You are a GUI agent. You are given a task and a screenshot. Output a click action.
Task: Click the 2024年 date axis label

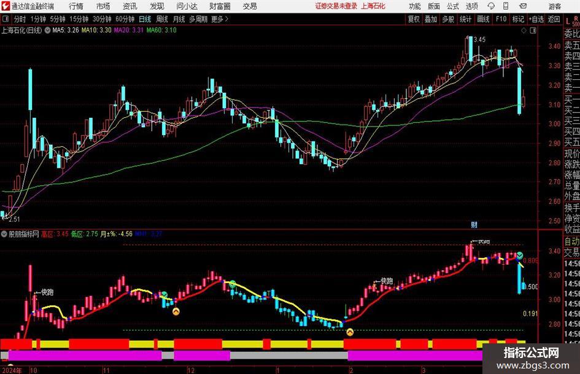(12, 370)
